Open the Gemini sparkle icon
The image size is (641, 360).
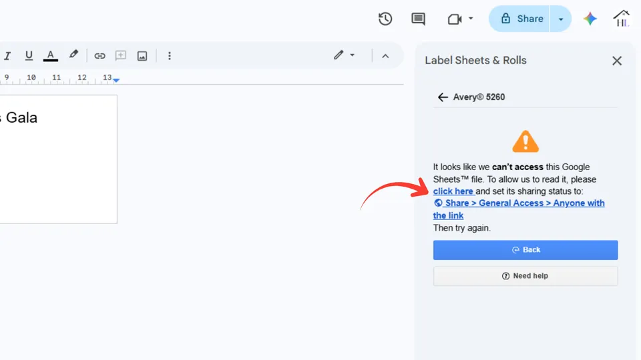590,19
